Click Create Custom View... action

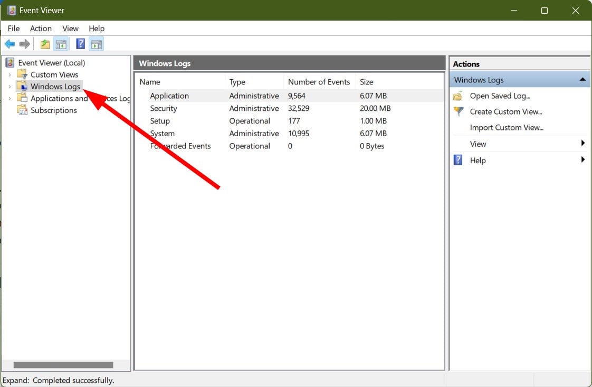pyautogui.click(x=506, y=111)
